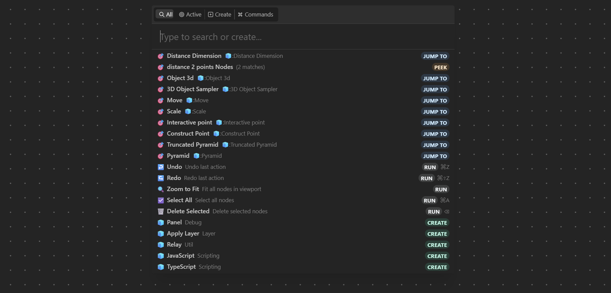The image size is (611, 293).
Task: Click the Zoom to Fit magnifier icon
Action: tap(161, 189)
